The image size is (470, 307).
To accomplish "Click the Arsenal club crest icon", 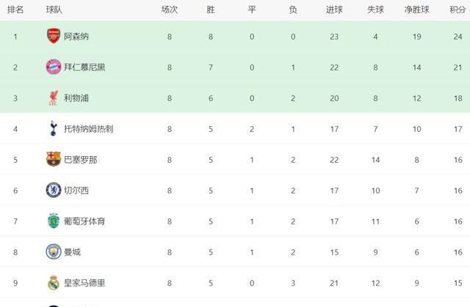I will click(x=53, y=36).
